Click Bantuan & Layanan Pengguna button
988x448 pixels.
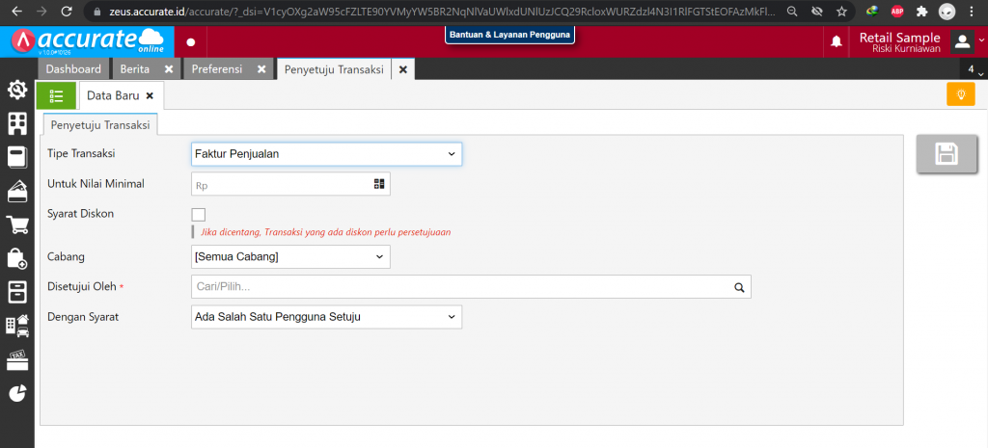click(x=509, y=36)
